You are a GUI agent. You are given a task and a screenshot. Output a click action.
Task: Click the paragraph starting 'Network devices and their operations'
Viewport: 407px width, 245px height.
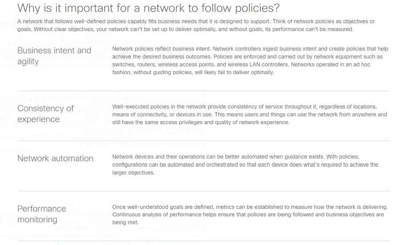coord(245,165)
